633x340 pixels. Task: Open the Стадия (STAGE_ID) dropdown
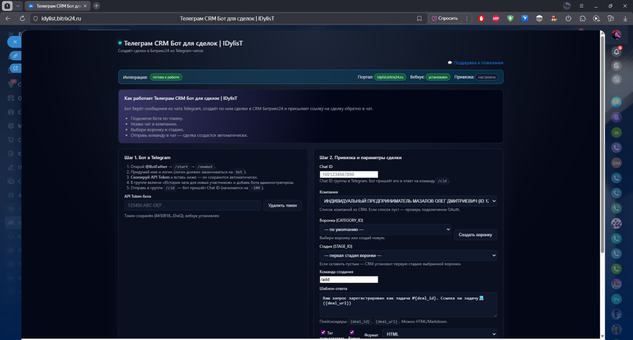pos(408,255)
